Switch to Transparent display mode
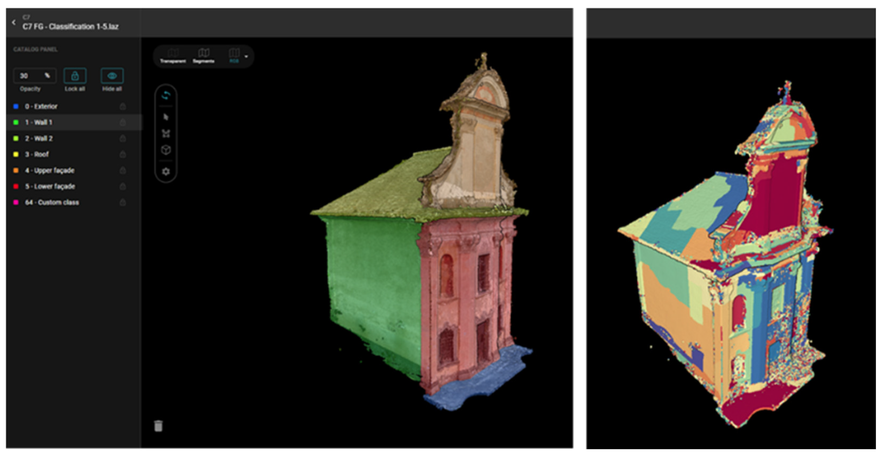880x458 pixels. (x=173, y=56)
